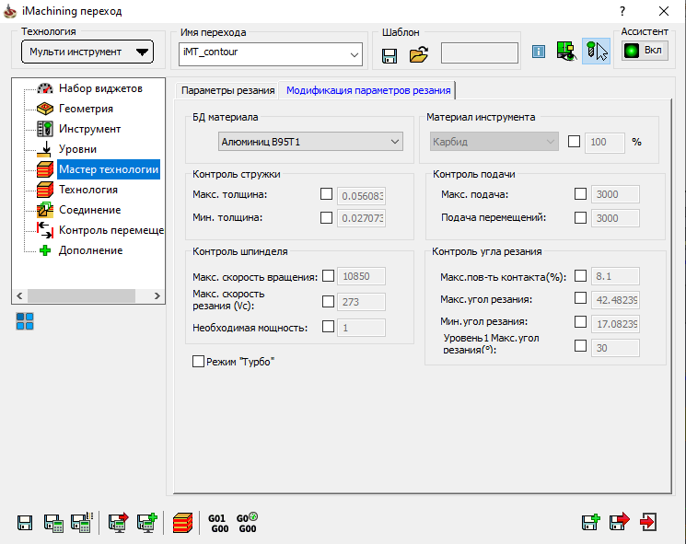Click the Макс. толщина value 0.05608 field

[x=361, y=196]
